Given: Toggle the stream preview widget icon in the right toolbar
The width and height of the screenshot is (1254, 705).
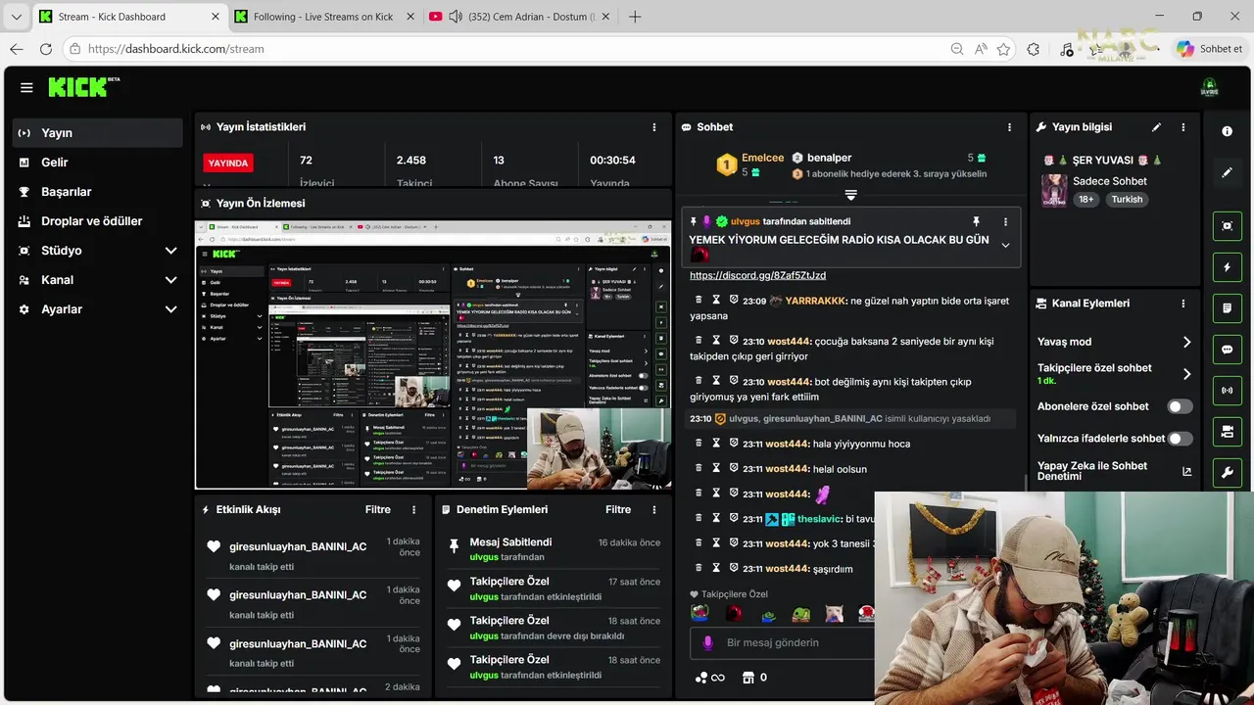Looking at the screenshot, I should 1228,226.
